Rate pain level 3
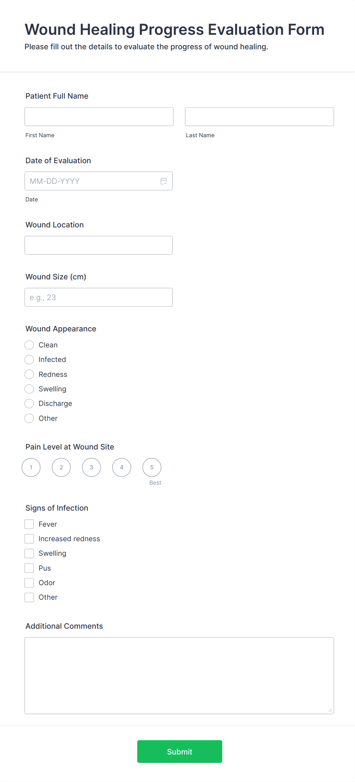 [92, 467]
